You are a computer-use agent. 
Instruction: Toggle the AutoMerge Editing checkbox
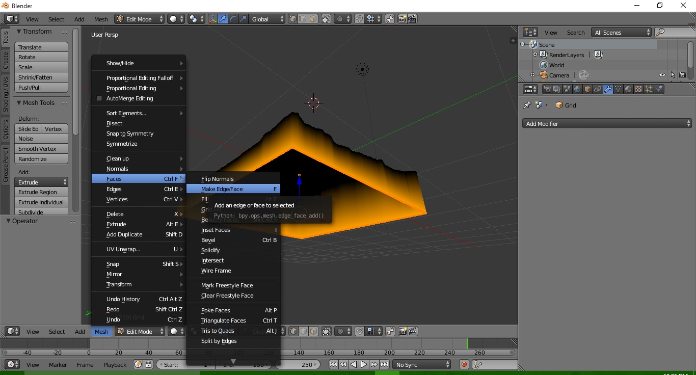99,98
